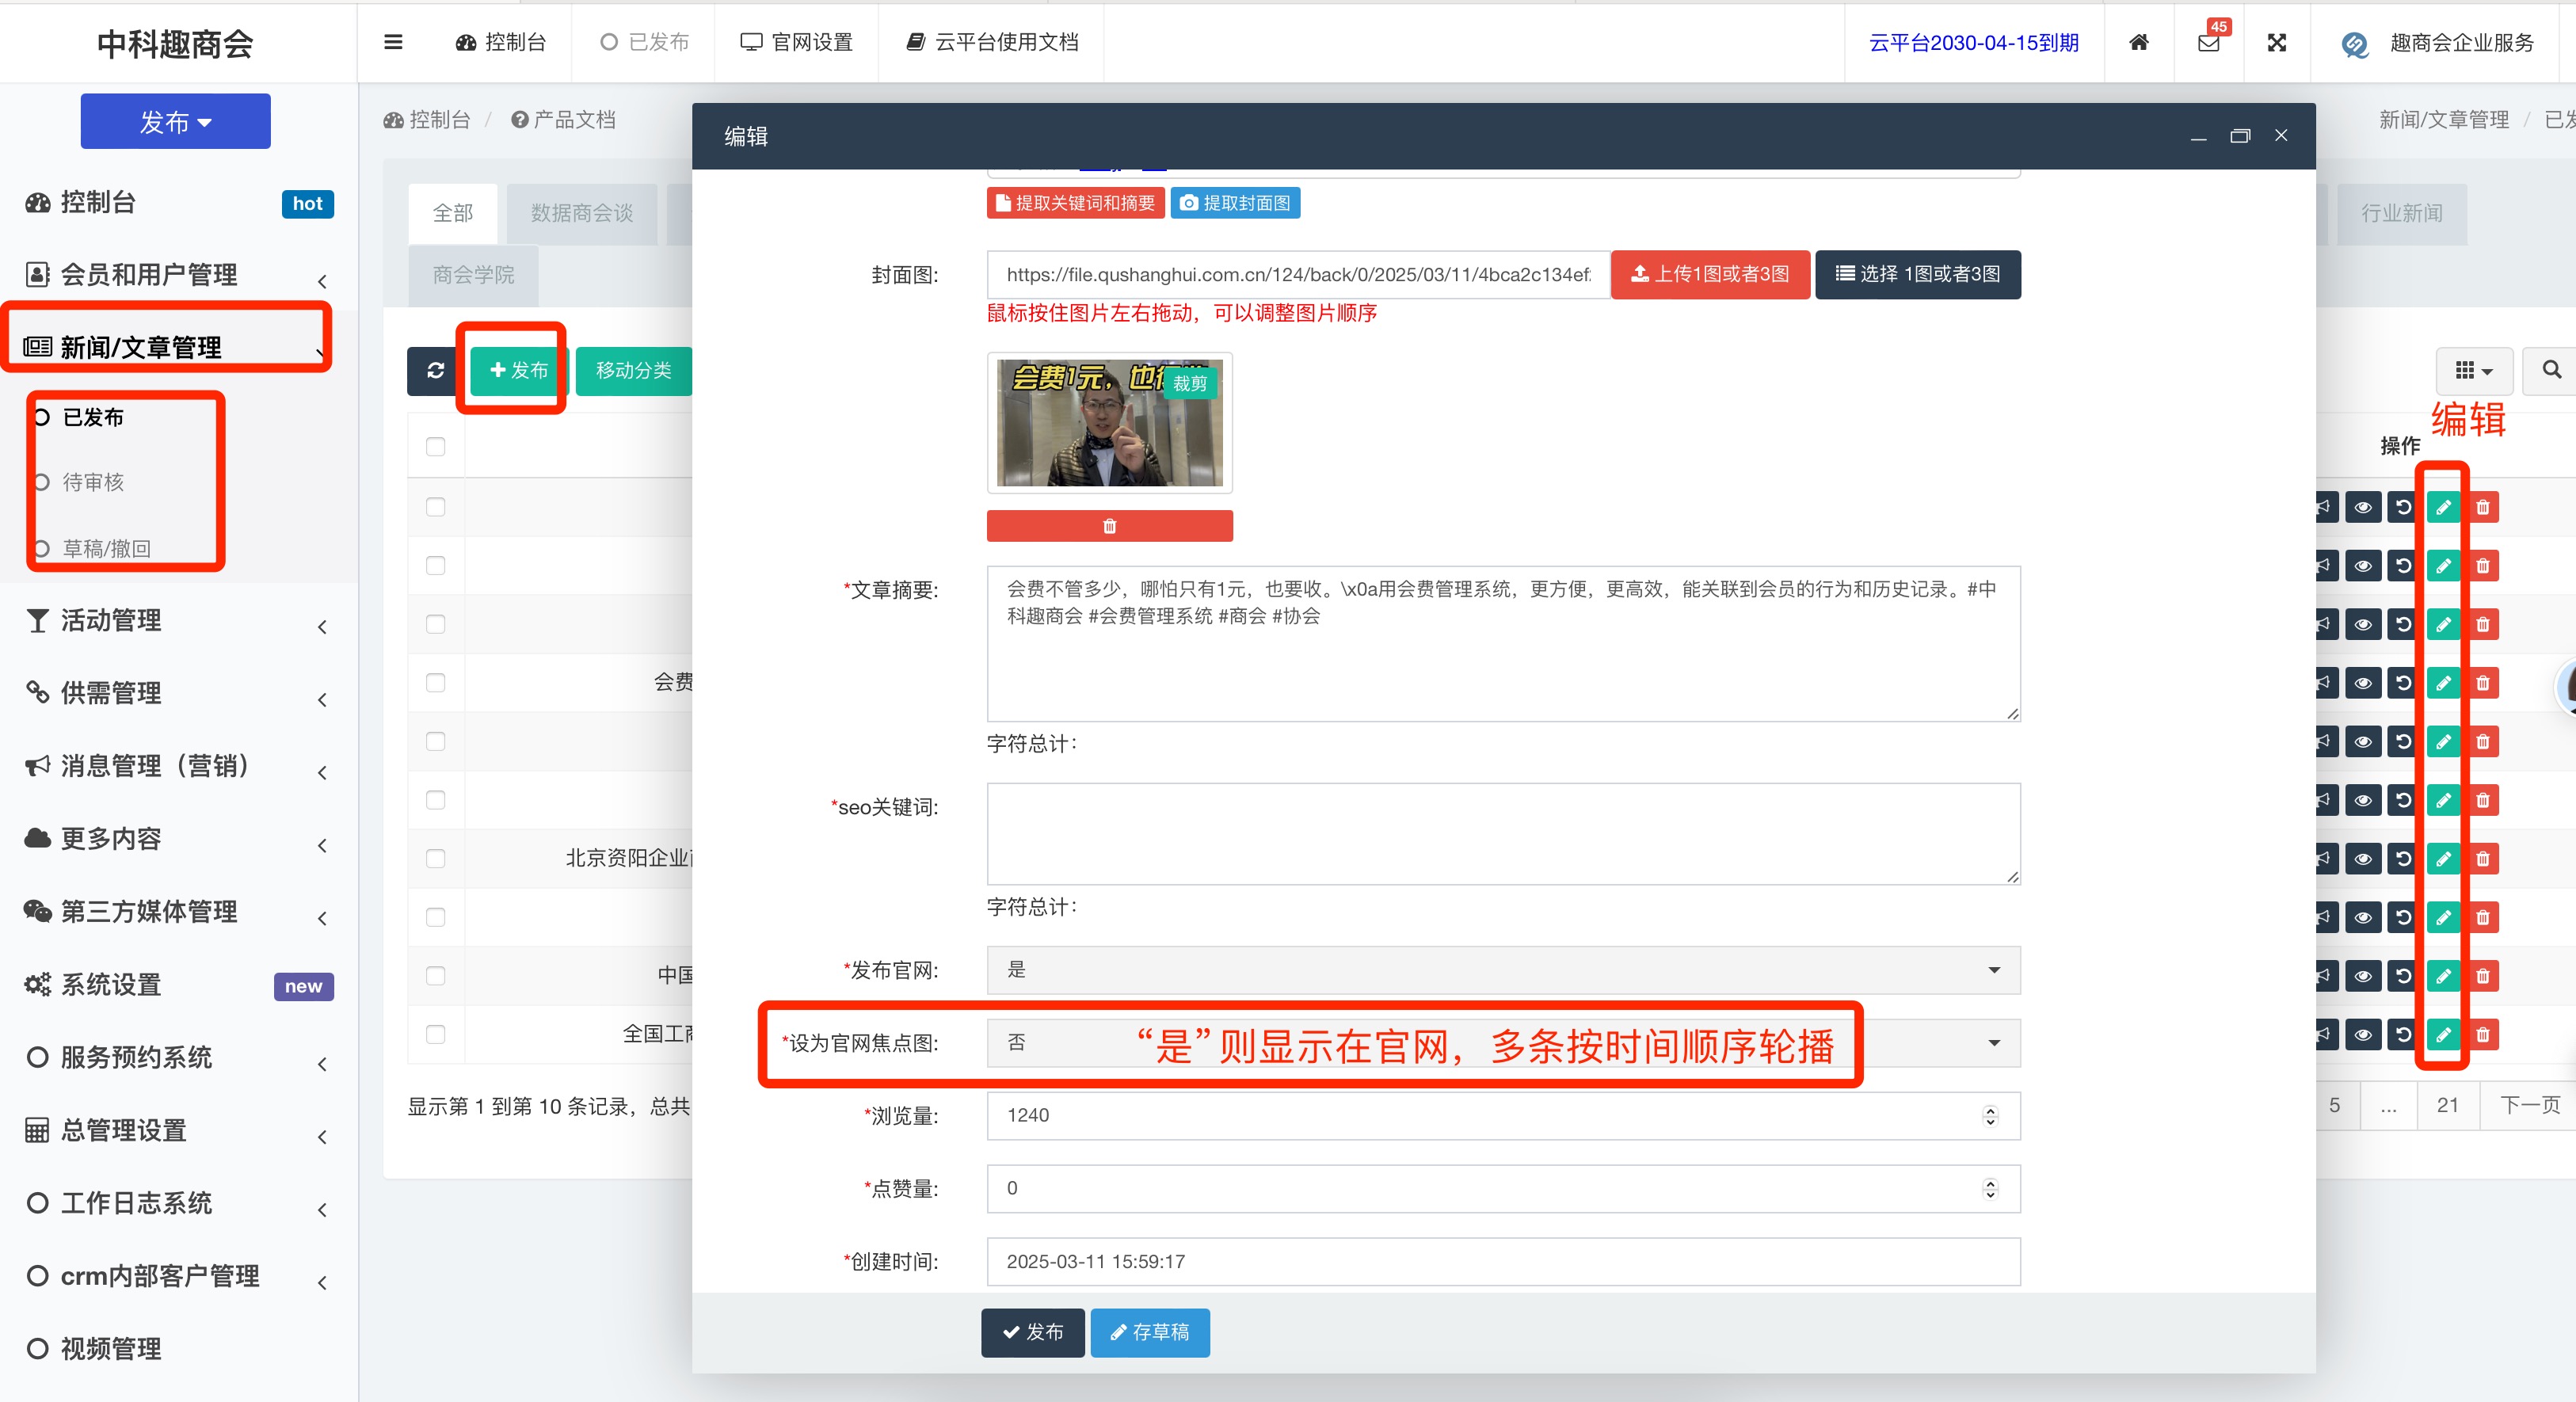2576x1402 pixels.
Task: Click the hamburger menu toggle icon
Action: (393, 42)
